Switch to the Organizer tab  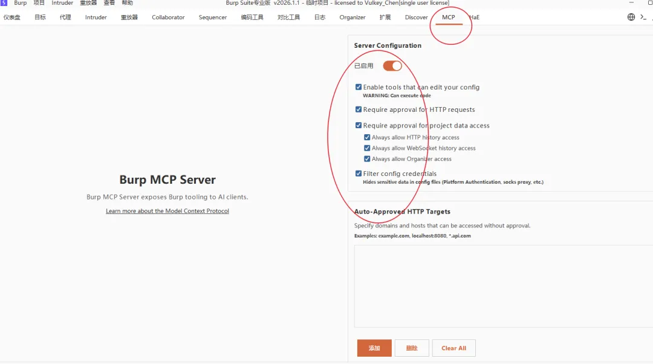point(352,18)
